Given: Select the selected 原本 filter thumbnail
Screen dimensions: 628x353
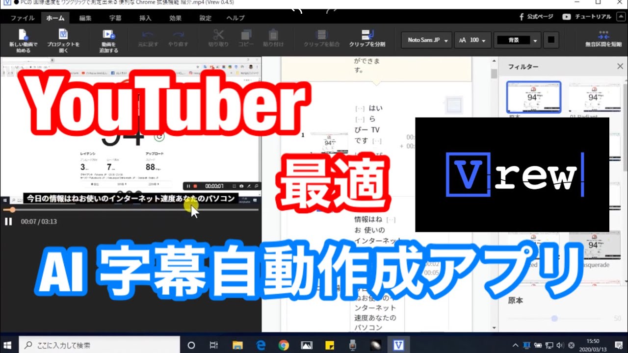Looking at the screenshot, I should coord(533,98).
